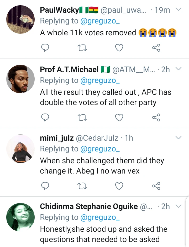Screen dimensions: 189x247
Task: Like mimi_julz's tweet
Action: point(119,186)
